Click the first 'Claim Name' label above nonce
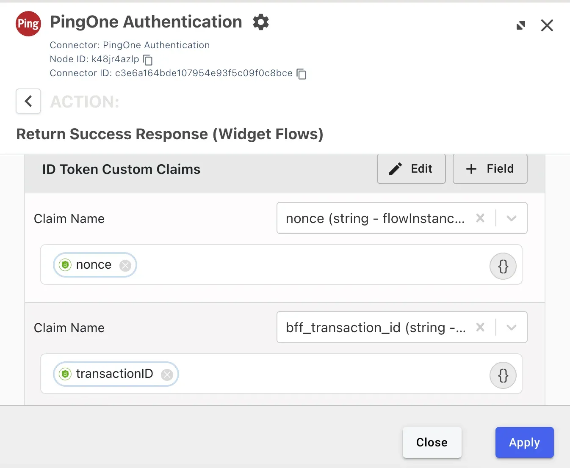 (69, 219)
